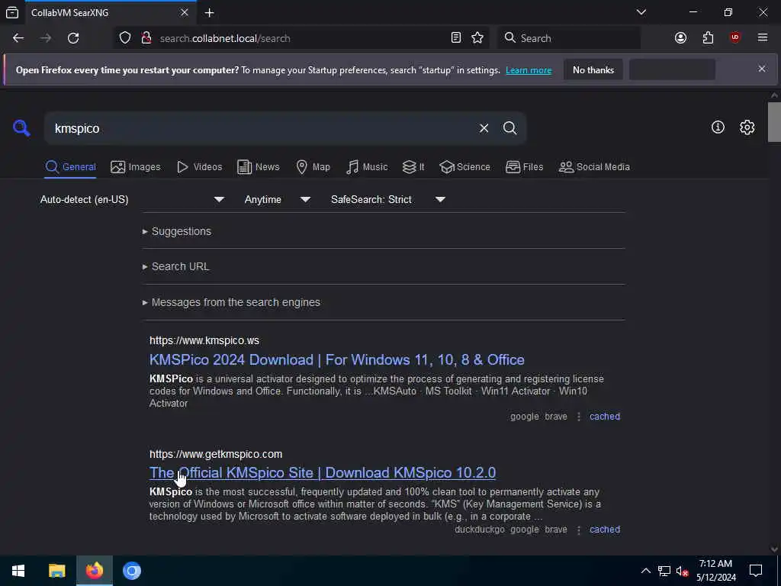The width and height of the screenshot is (781, 586).
Task: Click the Firefox taskbar icon
Action: click(x=94, y=571)
